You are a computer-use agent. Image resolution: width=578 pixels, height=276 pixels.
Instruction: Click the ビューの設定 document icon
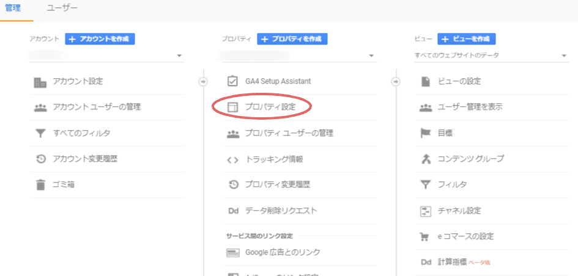click(426, 82)
